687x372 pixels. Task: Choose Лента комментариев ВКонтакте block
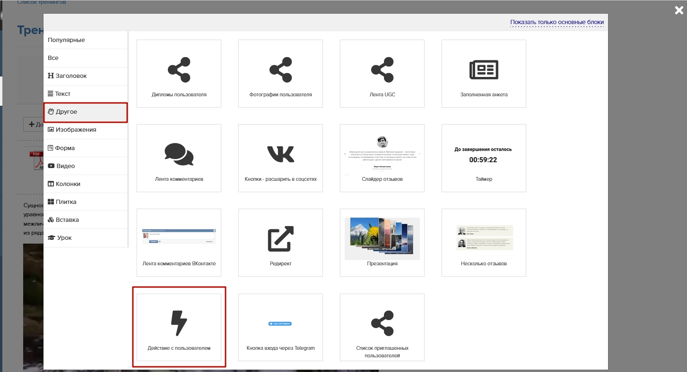click(x=179, y=243)
